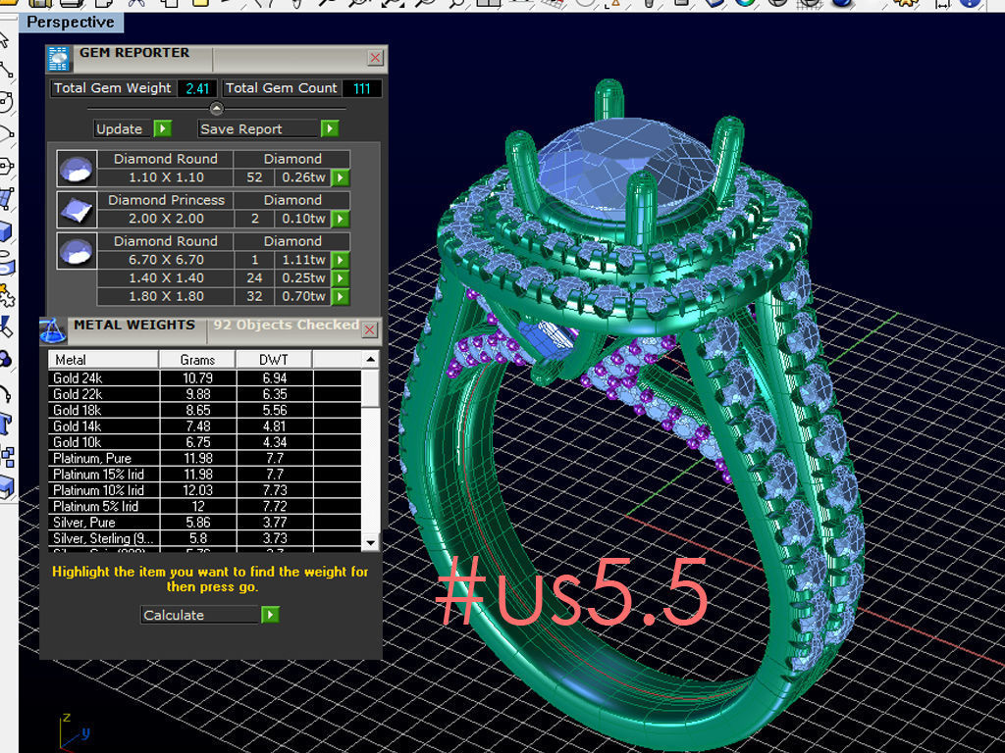Click the Save Report button
This screenshot has width=1005, height=753.
[259, 128]
